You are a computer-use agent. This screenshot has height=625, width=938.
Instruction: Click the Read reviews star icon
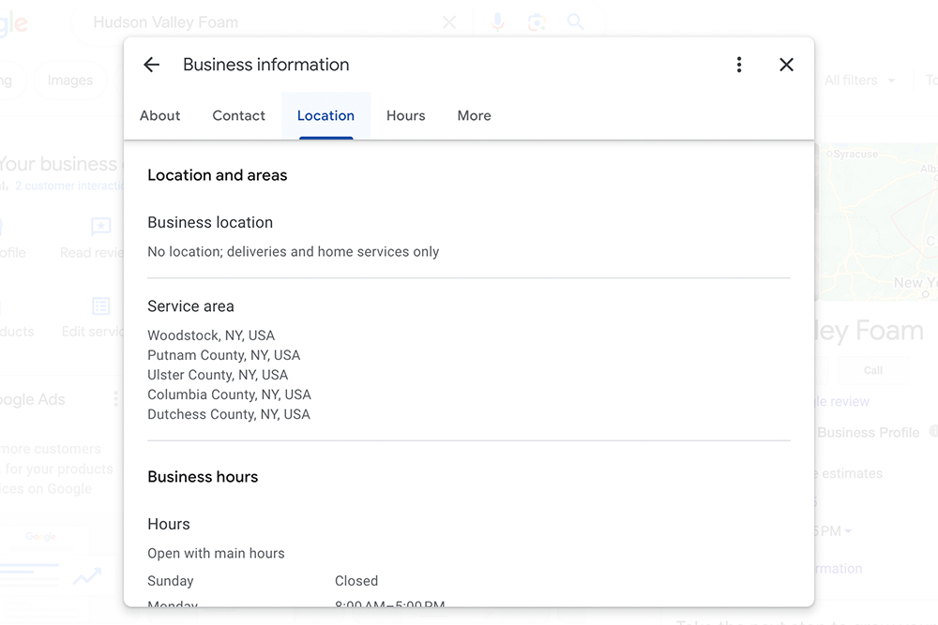coord(100,227)
